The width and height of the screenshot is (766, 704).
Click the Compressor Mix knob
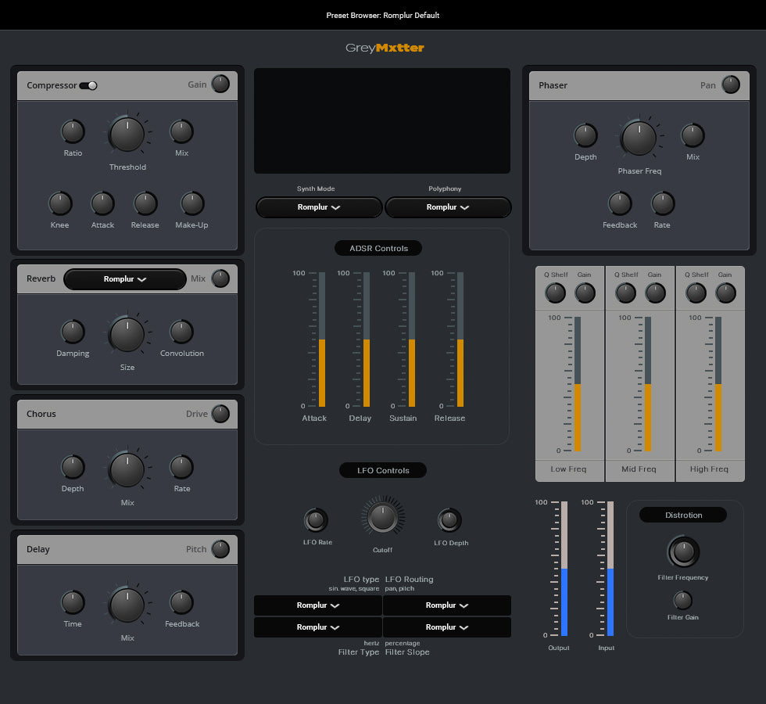coord(181,131)
